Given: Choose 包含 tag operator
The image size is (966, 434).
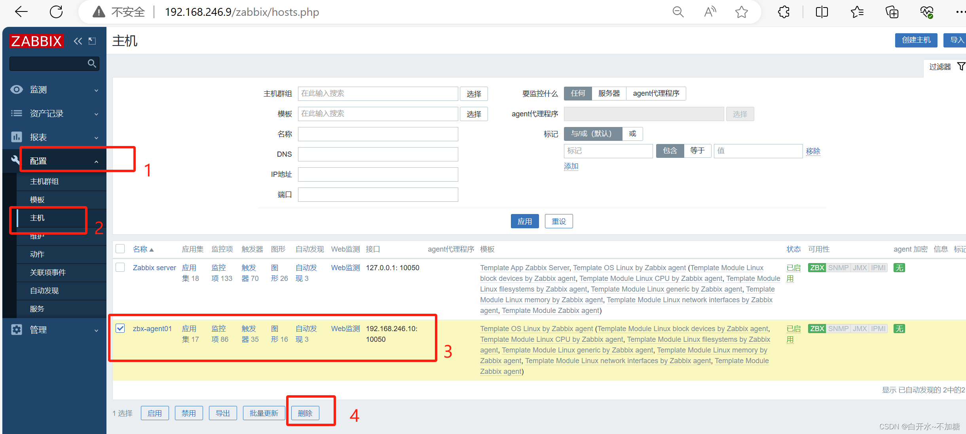Looking at the screenshot, I should tap(670, 151).
